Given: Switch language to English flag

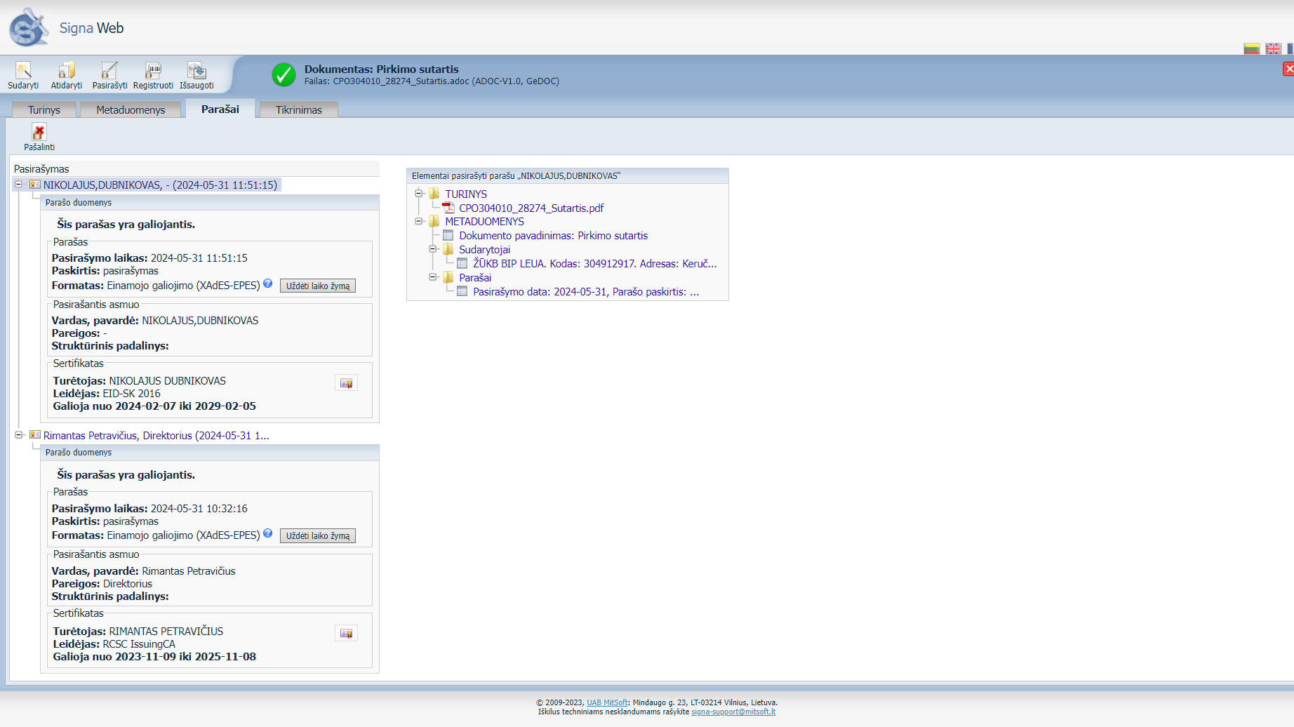Looking at the screenshot, I should (x=1273, y=48).
